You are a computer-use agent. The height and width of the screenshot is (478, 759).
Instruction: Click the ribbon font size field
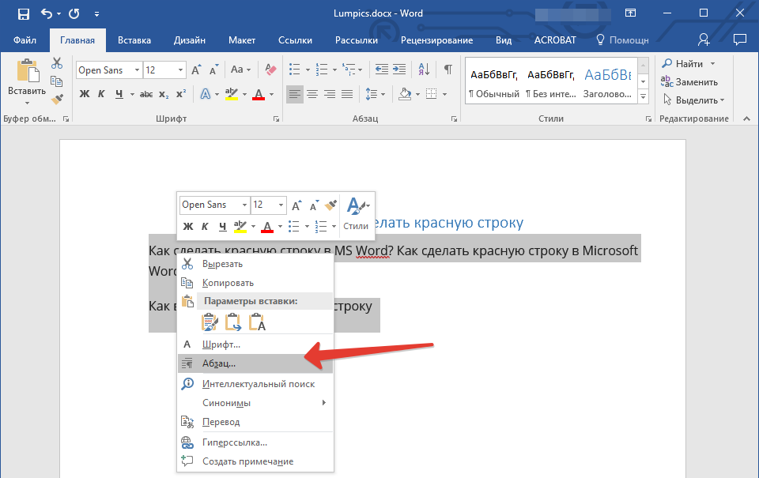coord(160,70)
